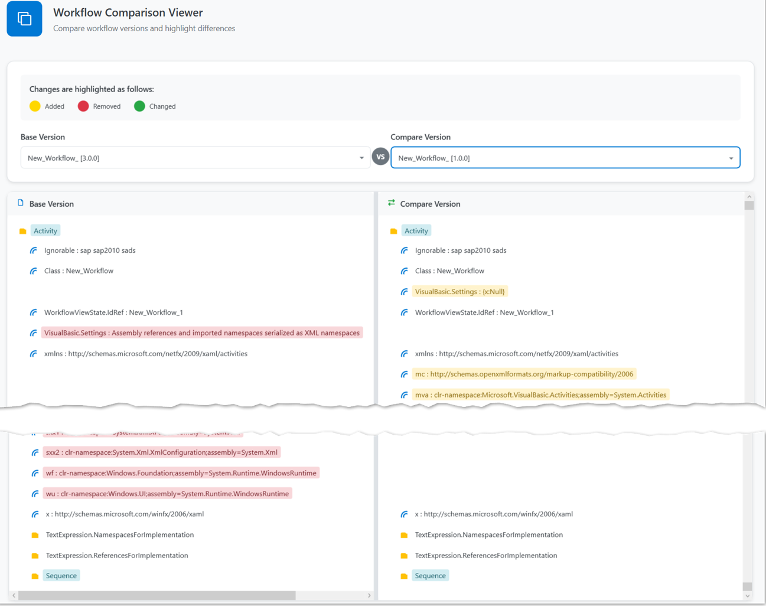This screenshot has width=766, height=606.
Task: Click Compare 'Ignorable : sap sap2010 sads' text
Action: point(461,250)
